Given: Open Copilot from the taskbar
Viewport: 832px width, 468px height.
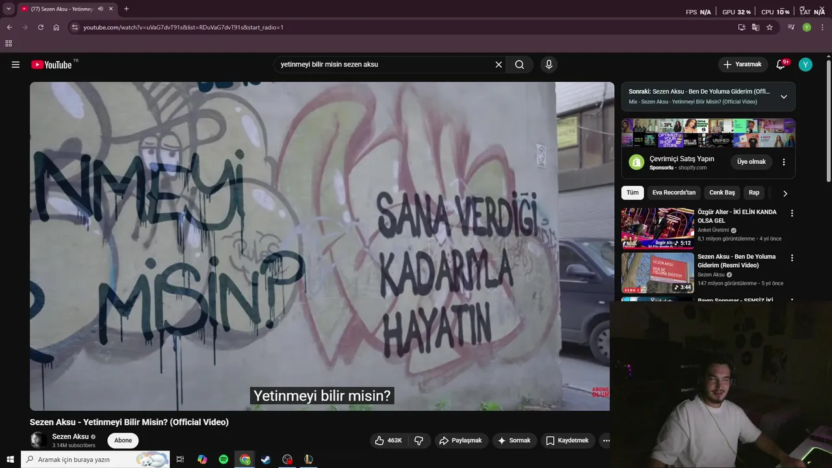Looking at the screenshot, I should click(202, 459).
